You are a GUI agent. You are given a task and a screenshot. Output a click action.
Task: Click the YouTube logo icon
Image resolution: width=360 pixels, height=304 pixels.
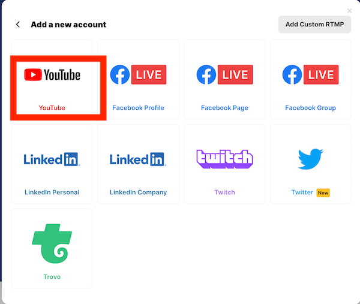(52, 75)
